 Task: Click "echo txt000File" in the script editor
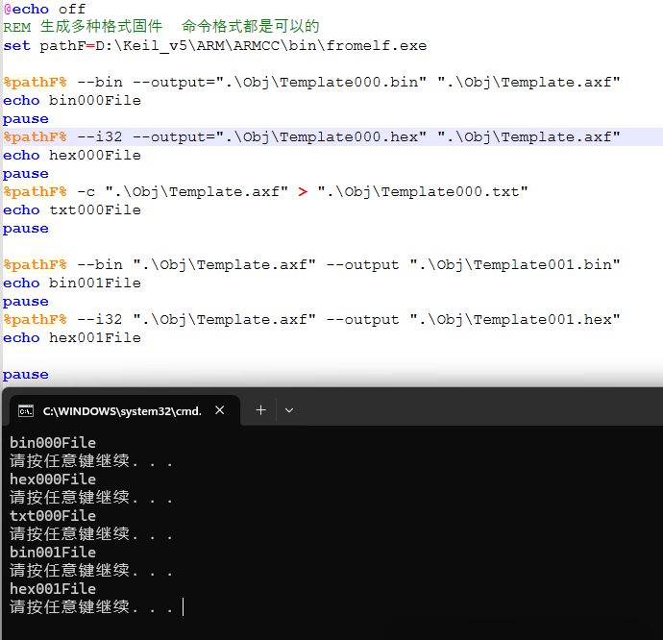pyautogui.click(x=72, y=209)
